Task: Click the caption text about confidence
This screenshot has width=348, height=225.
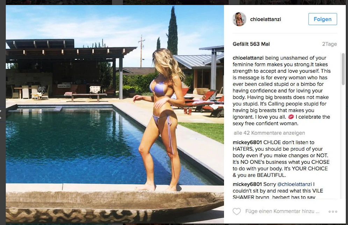Action: coord(281,91)
